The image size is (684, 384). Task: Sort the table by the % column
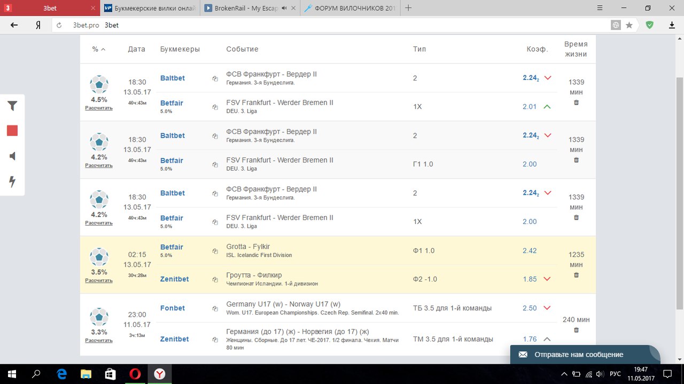(98, 49)
